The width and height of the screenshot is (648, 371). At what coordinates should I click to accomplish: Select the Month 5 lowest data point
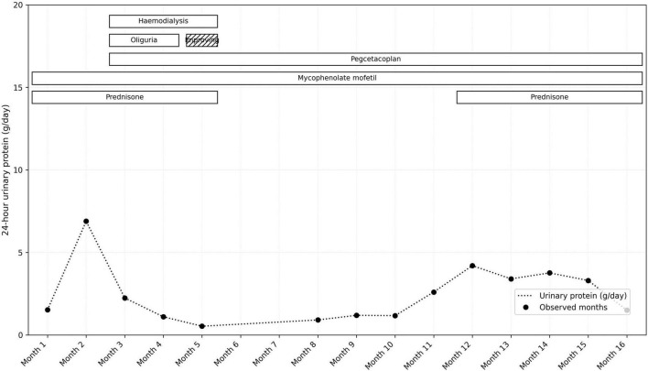(202, 326)
